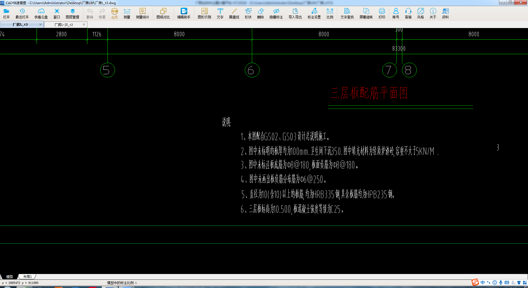Select the 测量 measure tool
This screenshot has width=528, height=288.
click(127, 13)
